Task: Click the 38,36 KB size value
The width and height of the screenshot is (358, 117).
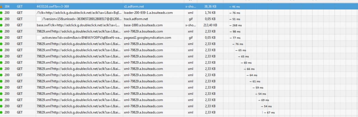Action: 210,7
